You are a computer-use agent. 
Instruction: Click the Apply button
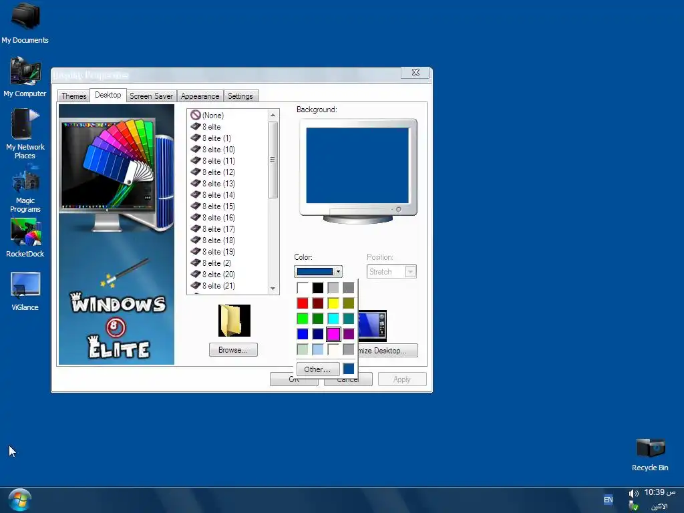[x=401, y=379]
